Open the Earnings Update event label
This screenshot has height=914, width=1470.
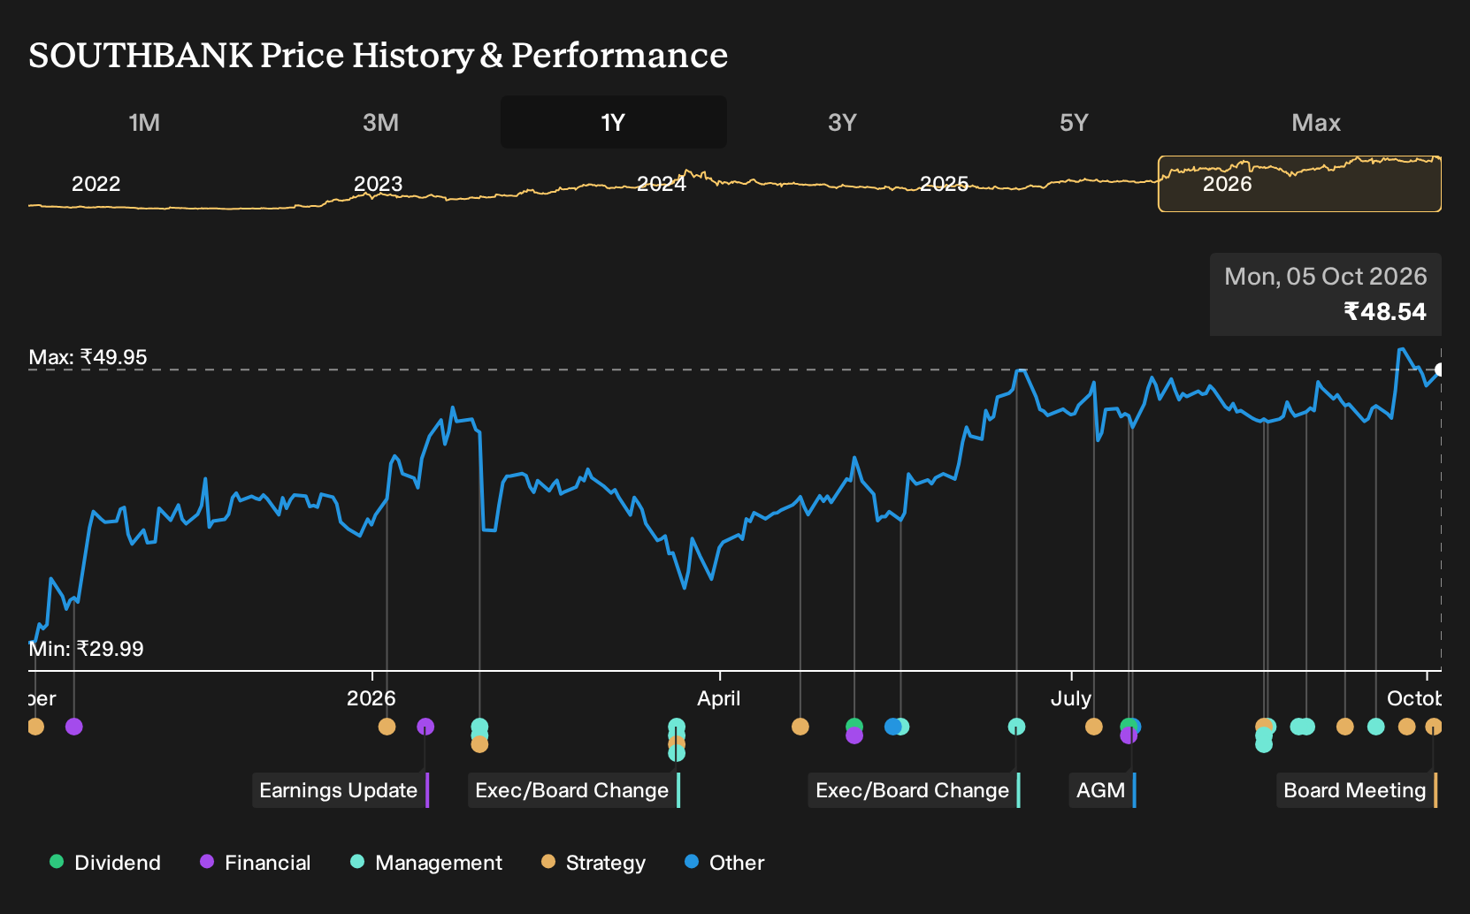[x=341, y=790]
